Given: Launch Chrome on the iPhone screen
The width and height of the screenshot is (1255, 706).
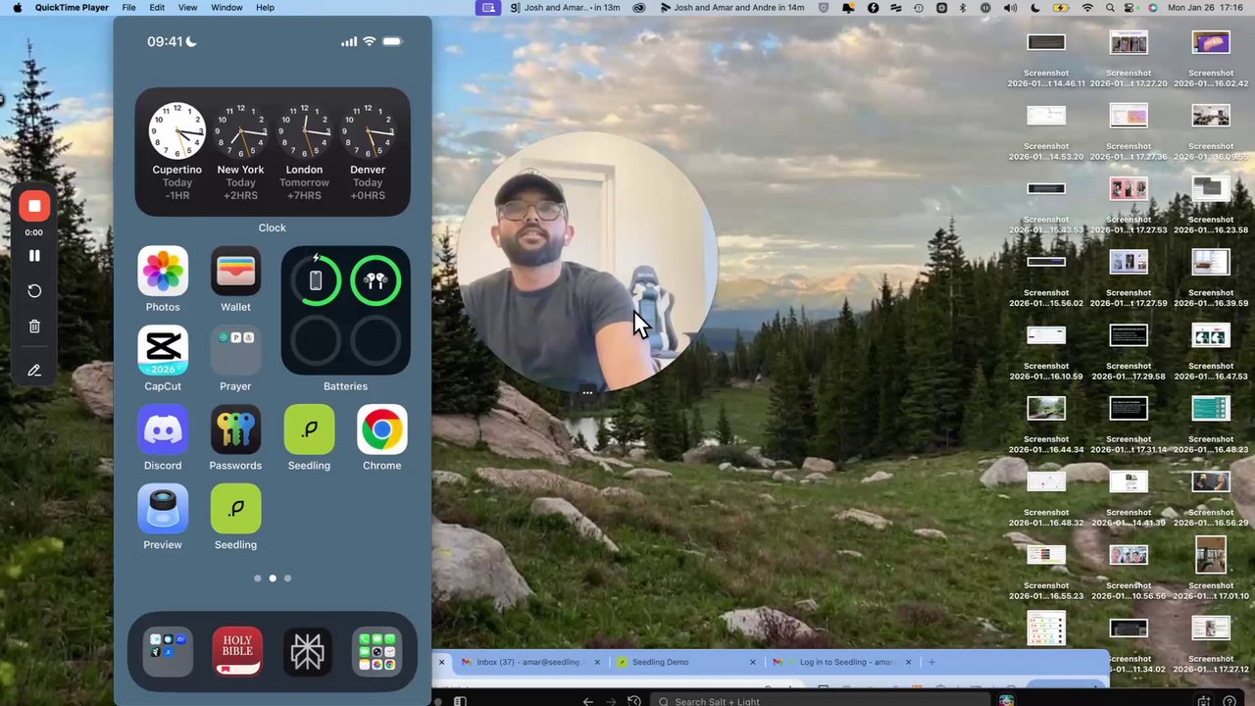Looking at the screenshot, I should (x=381, y=429).
